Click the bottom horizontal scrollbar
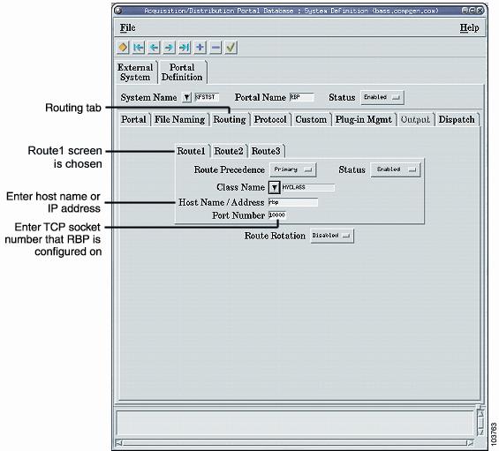 point(294,442)
